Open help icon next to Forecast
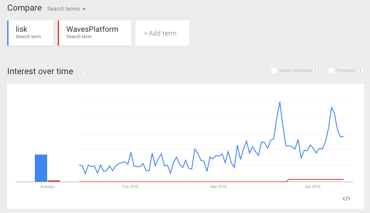The width and height of the screenshot is (370, 213). [x=361, y=71]
